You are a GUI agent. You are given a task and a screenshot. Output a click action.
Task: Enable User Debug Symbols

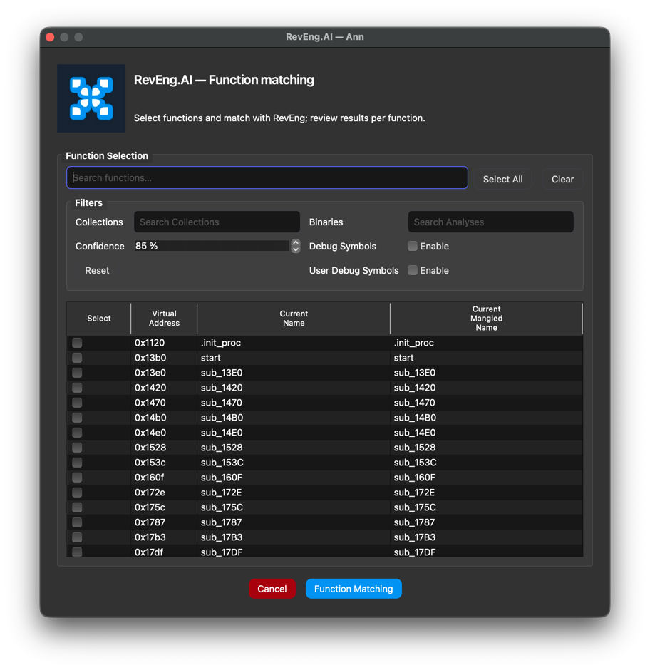[x=412, y=270]
